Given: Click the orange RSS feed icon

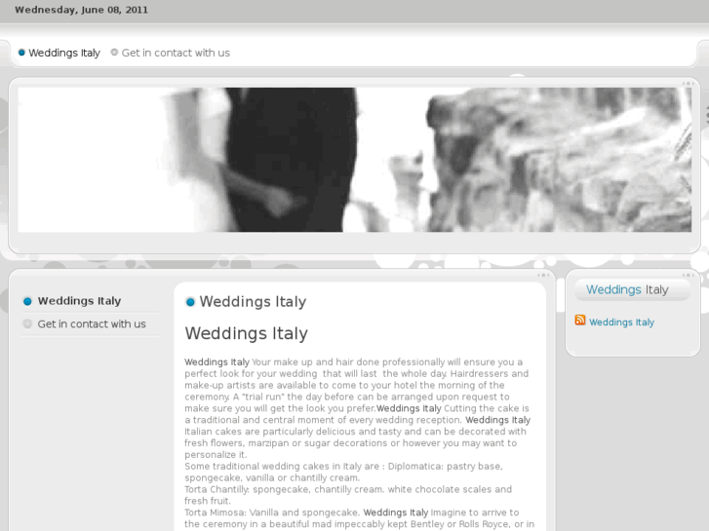Looking at the screenshot, I should pyautogui.click(x=580, y=320).
